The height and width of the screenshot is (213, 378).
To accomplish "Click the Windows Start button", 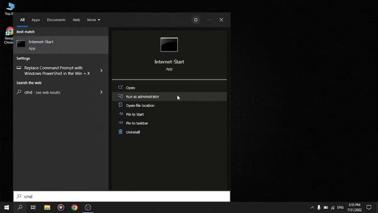I will pos(6,208).
